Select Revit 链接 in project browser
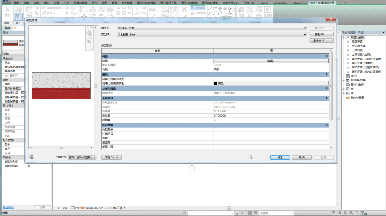Screen dimensions: 386x216 point(358,98)
